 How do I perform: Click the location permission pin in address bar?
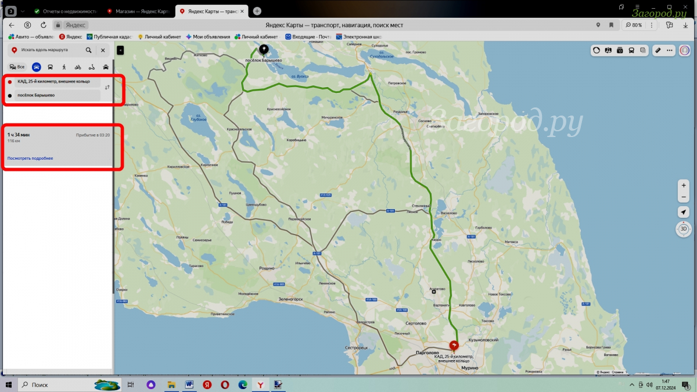[x=598, y=25]
